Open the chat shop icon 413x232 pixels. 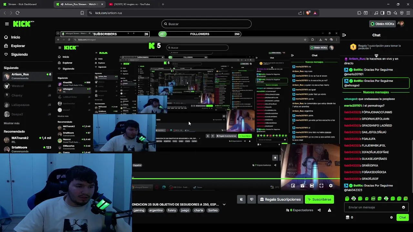[347, 217]
